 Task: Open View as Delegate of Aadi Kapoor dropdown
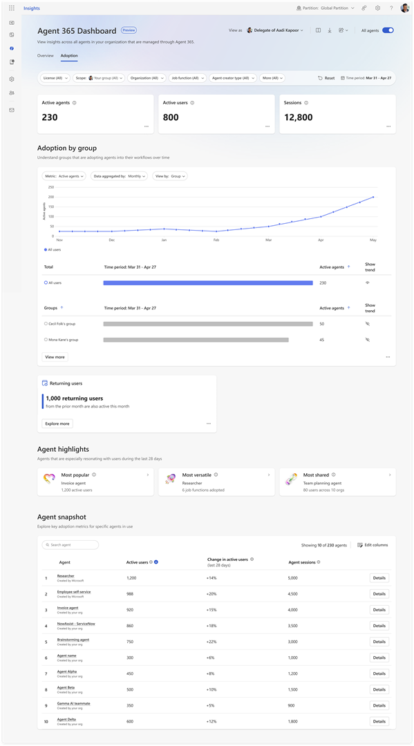tap(275, 30)
